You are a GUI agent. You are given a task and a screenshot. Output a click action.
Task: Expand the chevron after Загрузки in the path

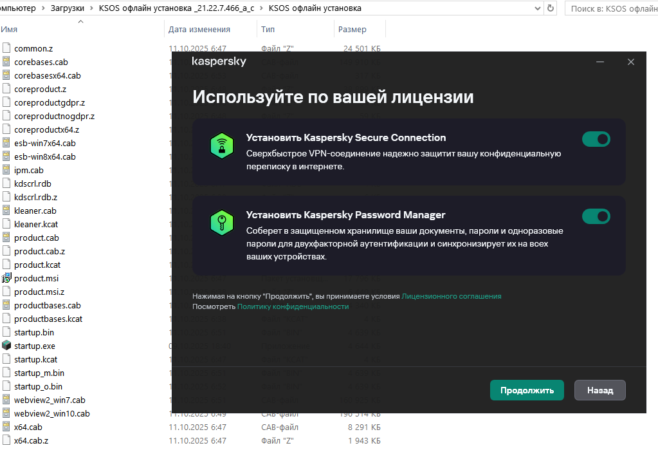tap(91, 8)
